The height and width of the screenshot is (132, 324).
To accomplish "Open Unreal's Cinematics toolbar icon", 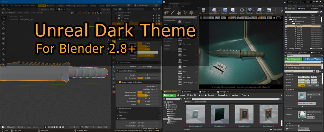I will (x=269, y=11).
